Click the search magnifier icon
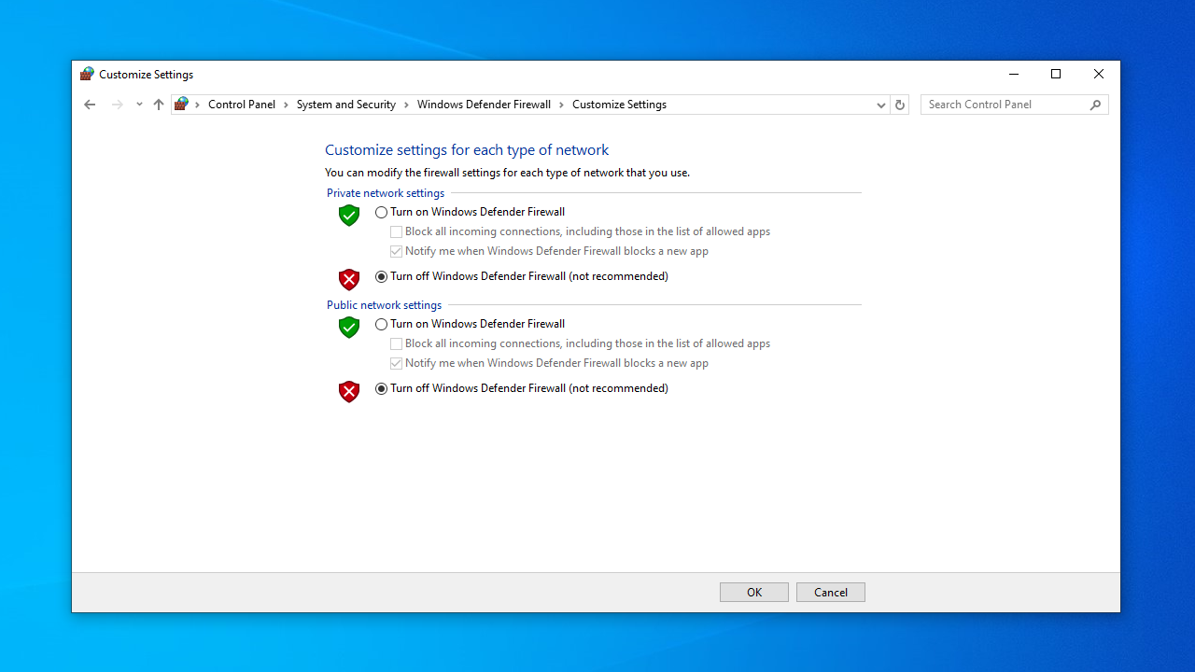This screenshot has width=1195, height=672. click(1096, 105)
